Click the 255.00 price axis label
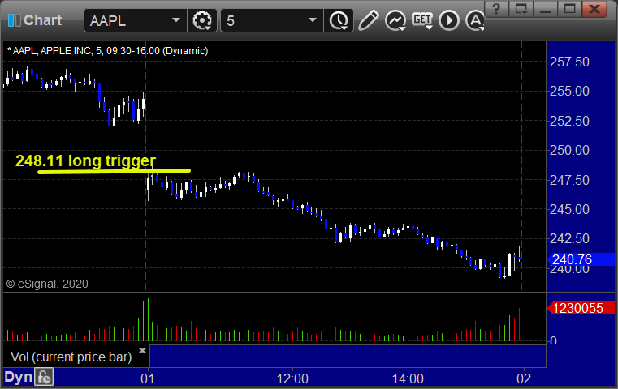Image resolution: width=618 pixels, height=389 pixels. [x=569, y=92]
